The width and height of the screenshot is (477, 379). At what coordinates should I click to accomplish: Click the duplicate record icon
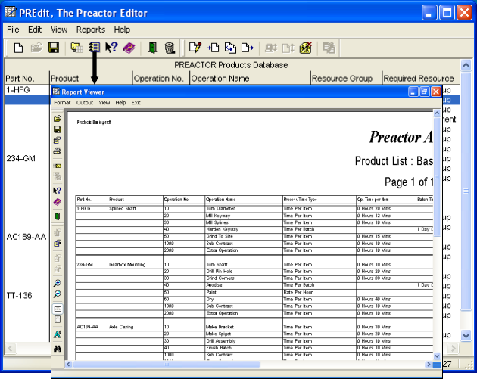[230, 48]
